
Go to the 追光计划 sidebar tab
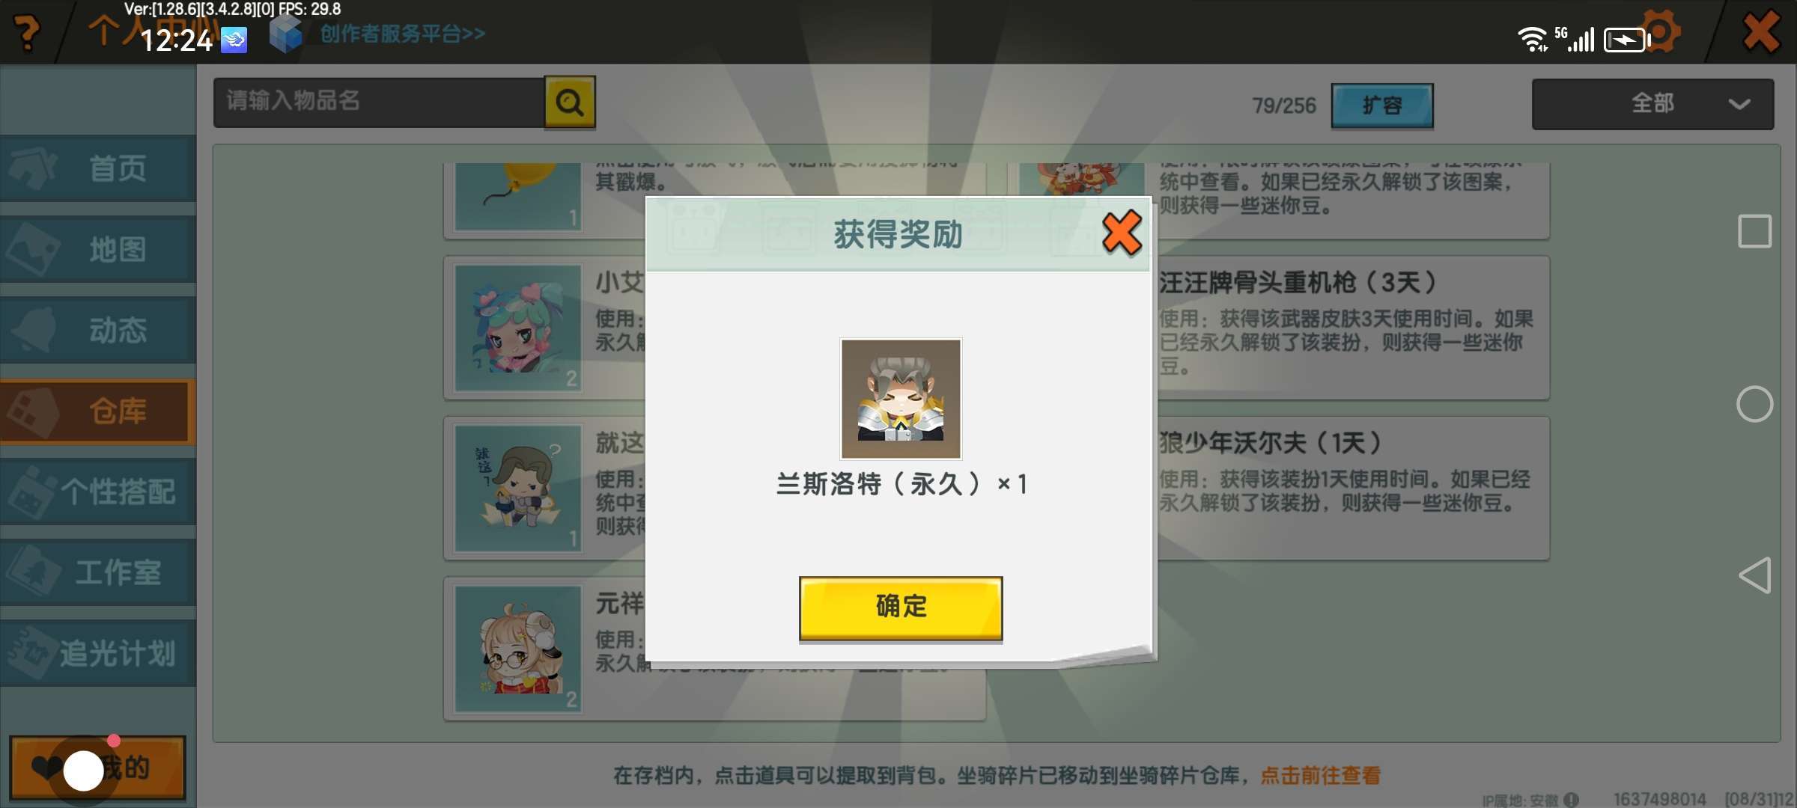[98, 653]
